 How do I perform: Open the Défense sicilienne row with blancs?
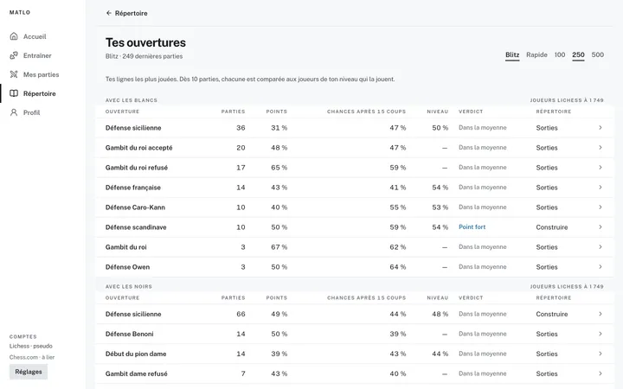(354, 128)
